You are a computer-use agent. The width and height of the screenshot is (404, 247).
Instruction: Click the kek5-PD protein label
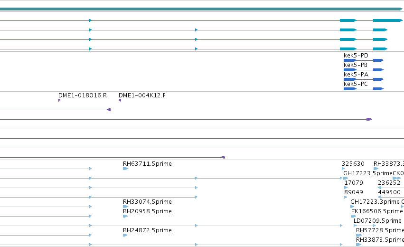[x=356, y=56]
